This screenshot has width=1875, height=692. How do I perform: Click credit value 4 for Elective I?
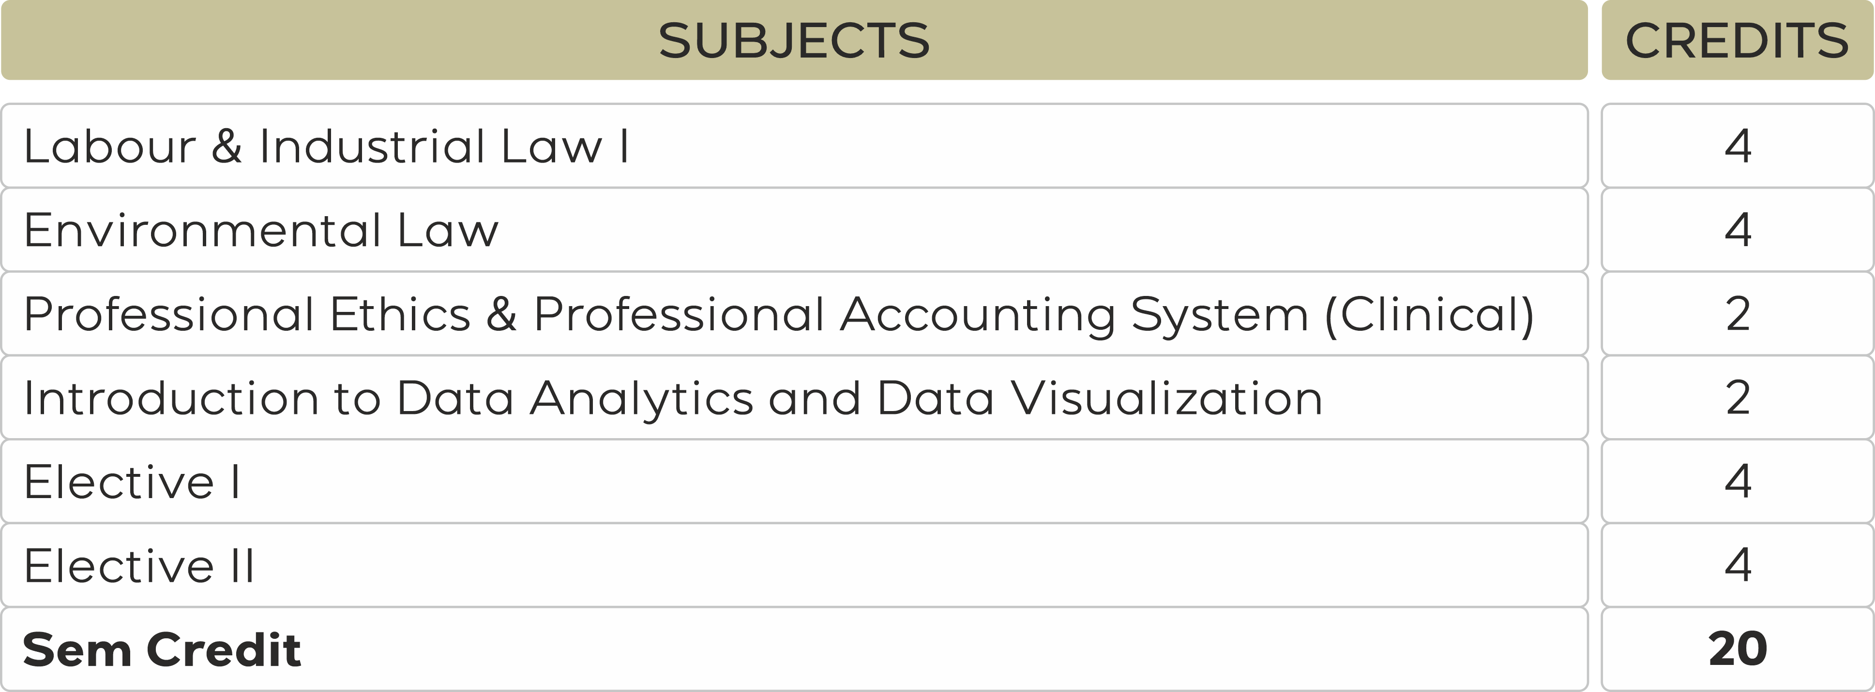click(x=1738, y=482)
